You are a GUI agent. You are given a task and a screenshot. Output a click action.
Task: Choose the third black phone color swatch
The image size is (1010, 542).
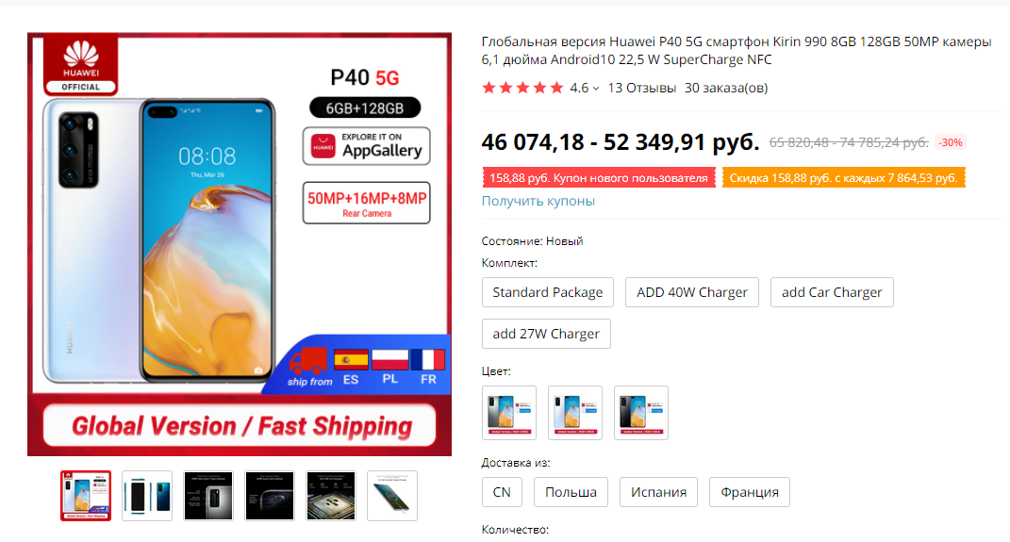click(x=641, y=413)
